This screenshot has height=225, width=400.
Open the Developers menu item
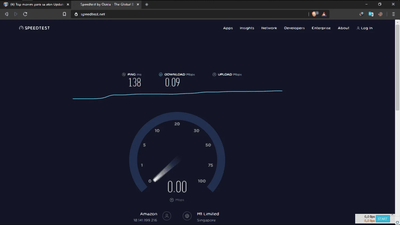click(x=294, y=28)
